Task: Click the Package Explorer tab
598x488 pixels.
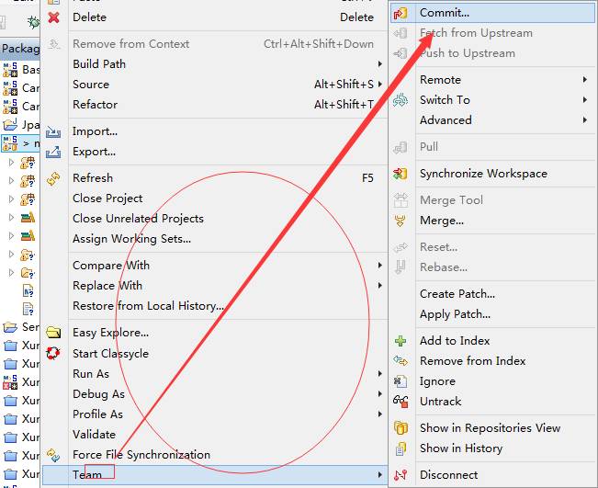Action: 20,49
